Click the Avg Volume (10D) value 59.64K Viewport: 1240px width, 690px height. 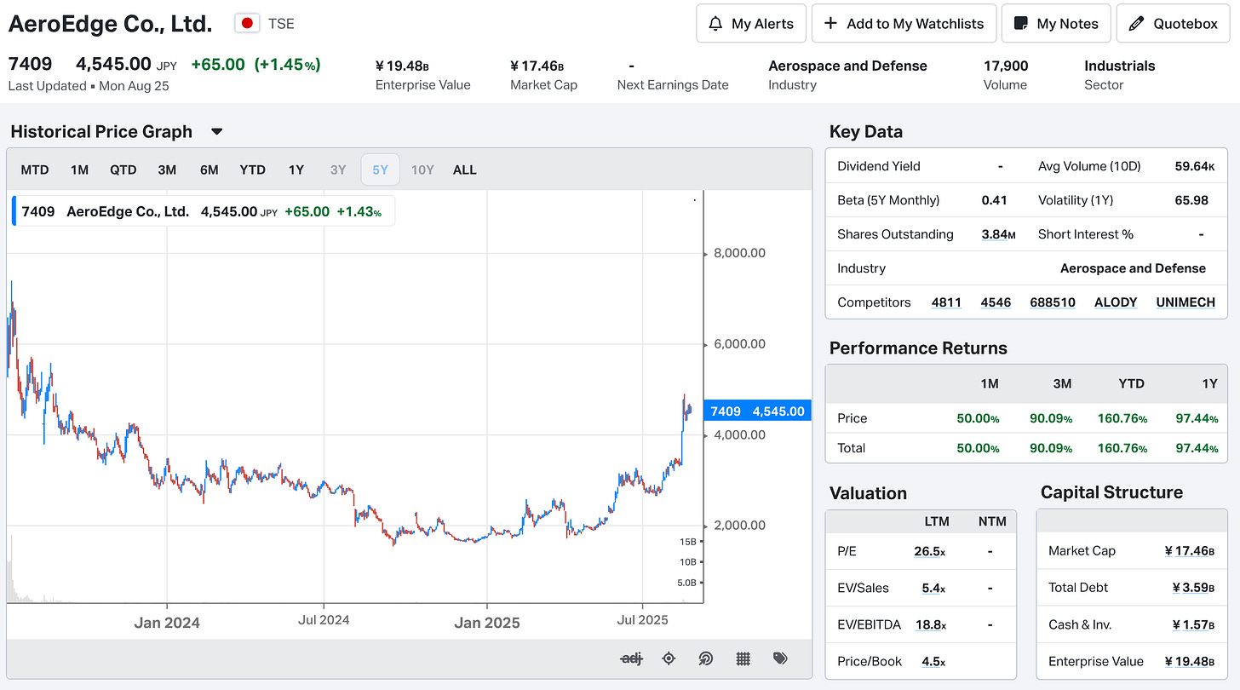point(1195,166)
